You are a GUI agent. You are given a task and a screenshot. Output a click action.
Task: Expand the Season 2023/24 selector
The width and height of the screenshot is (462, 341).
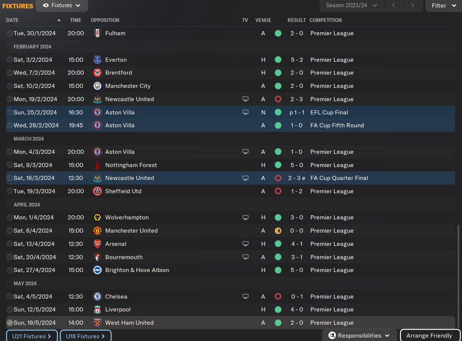point(352,6)
